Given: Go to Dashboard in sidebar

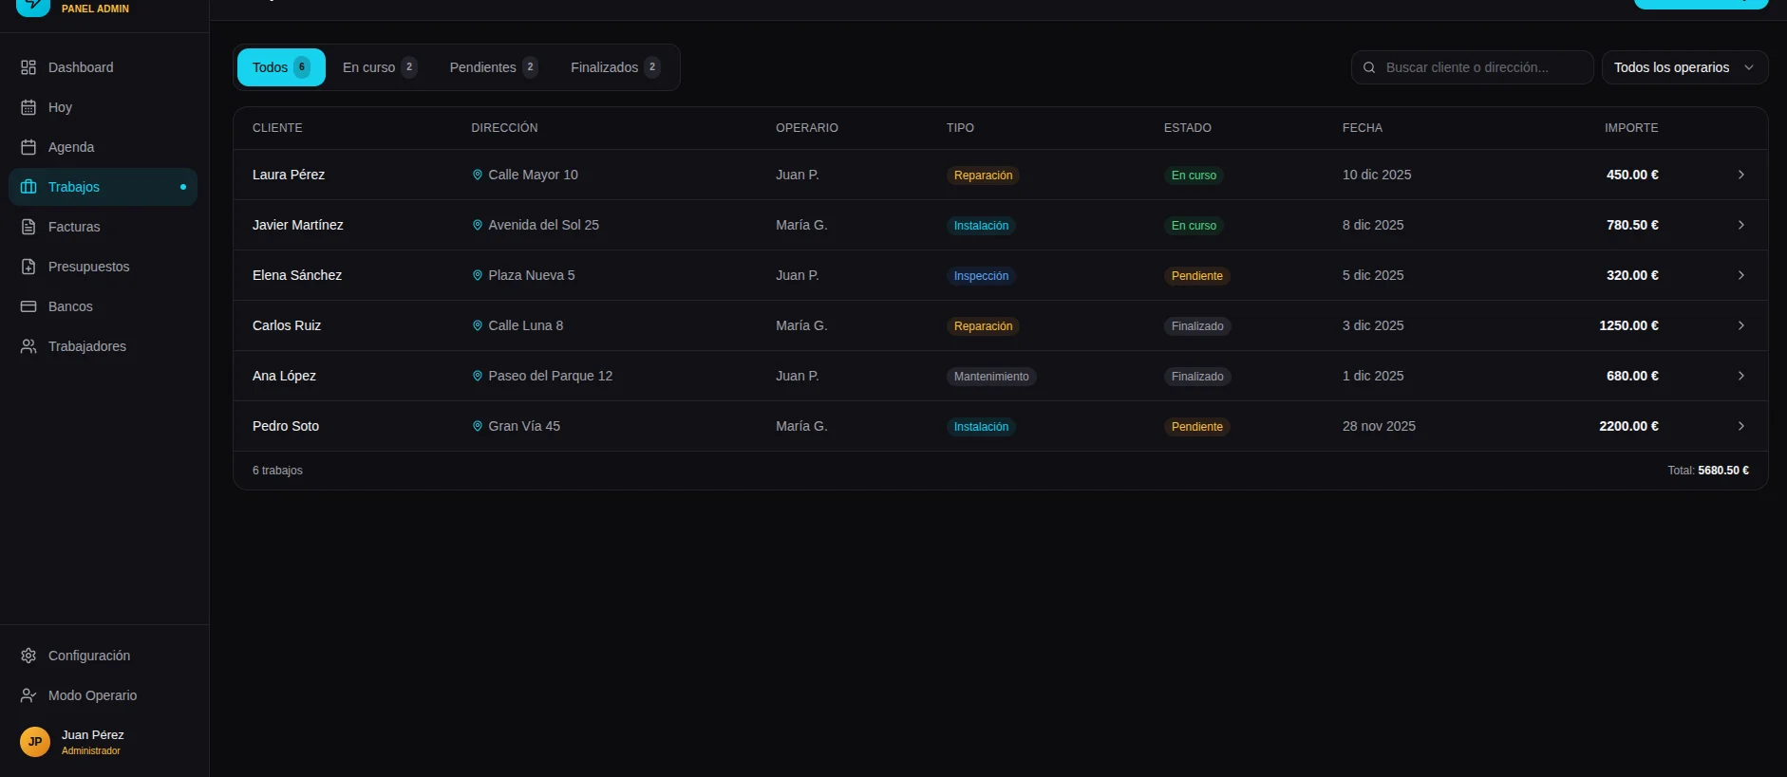Looking at the screenshot, I should (103, 67).
